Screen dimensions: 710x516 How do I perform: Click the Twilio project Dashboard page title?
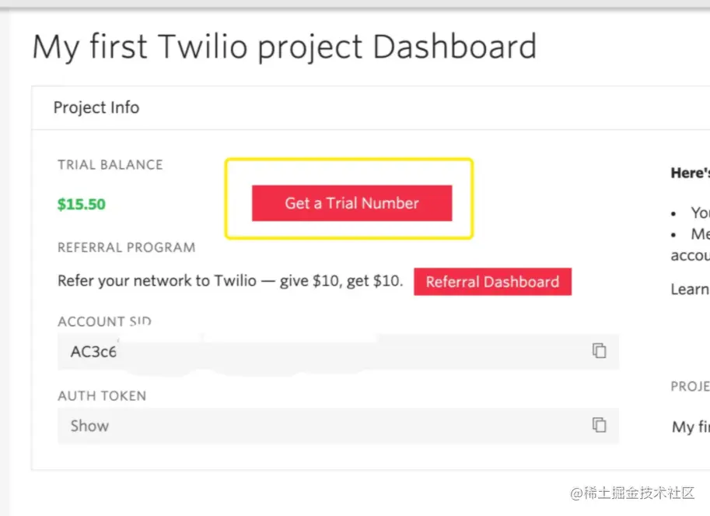284,47
